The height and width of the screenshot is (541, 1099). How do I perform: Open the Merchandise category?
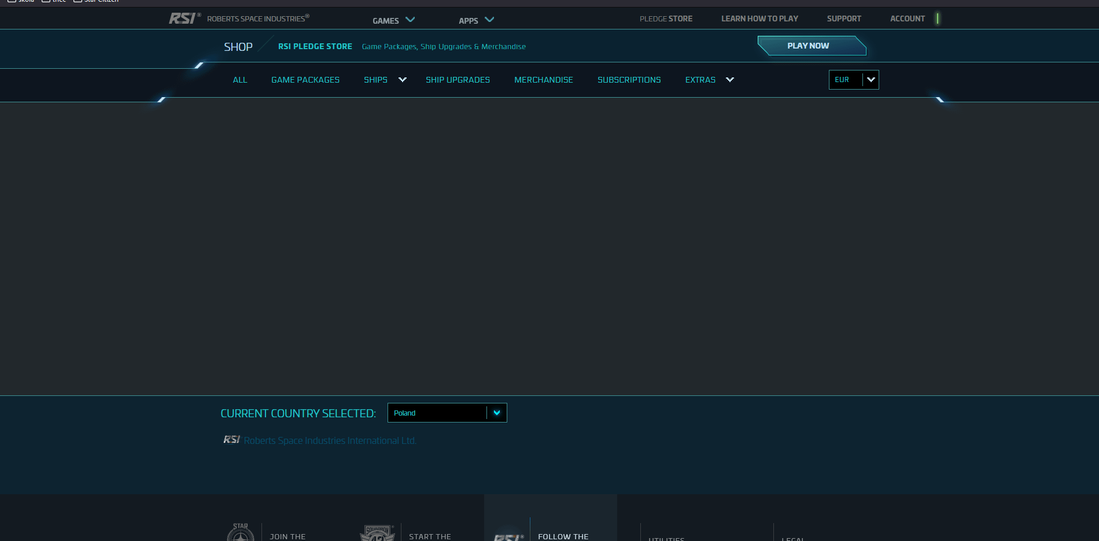pyautogui.click(x=544, y=80)
